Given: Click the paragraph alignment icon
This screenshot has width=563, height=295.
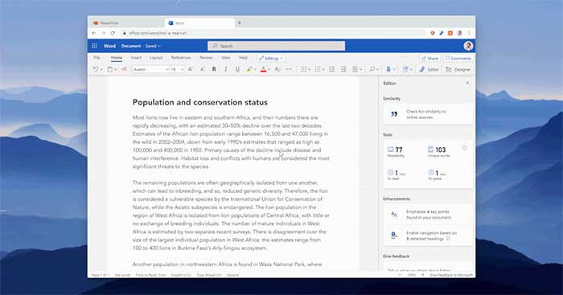Looking at the screenshot, I should (355, 69).
